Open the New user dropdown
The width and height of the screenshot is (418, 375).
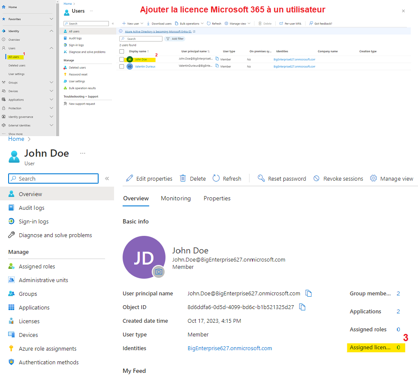coord(133,24)
